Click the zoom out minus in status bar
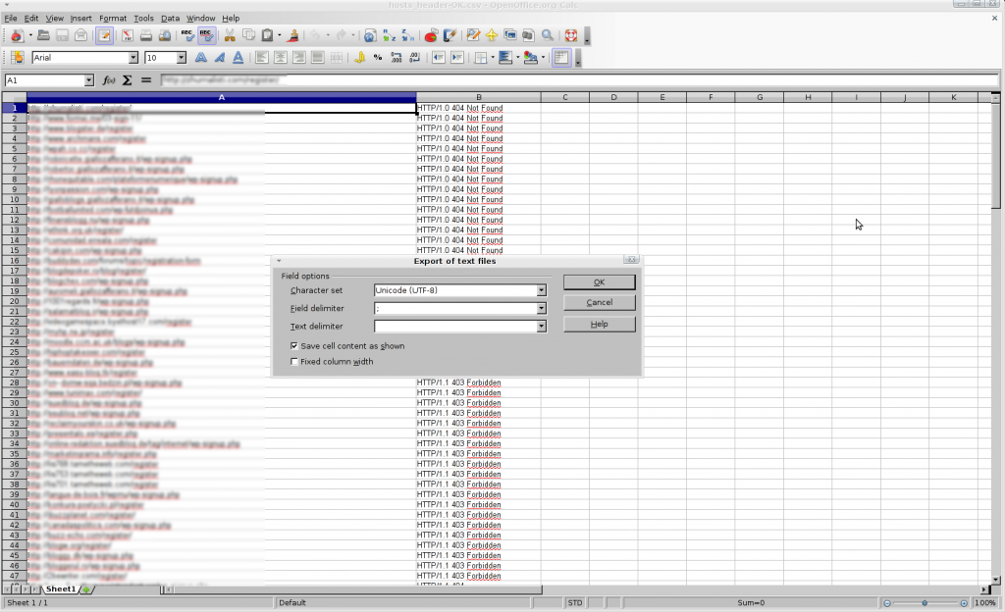 pyautogui.click(x=887, y=603)
